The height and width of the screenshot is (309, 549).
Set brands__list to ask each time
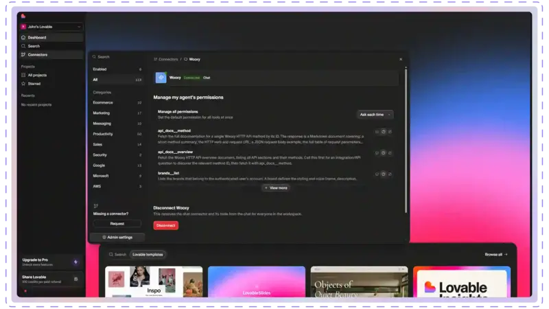[x=384, y=174]
